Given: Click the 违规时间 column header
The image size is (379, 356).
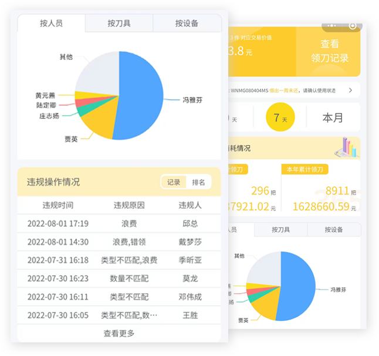Looking at the screenshot, I should pyautogui.click(x=58, y=205).
